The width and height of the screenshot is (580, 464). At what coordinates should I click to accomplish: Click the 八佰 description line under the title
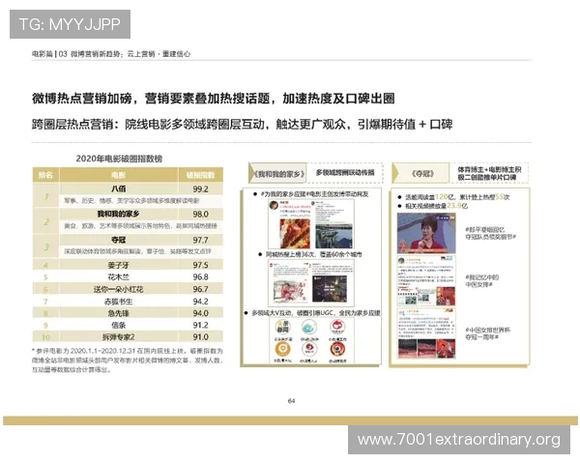pos(131,201)
